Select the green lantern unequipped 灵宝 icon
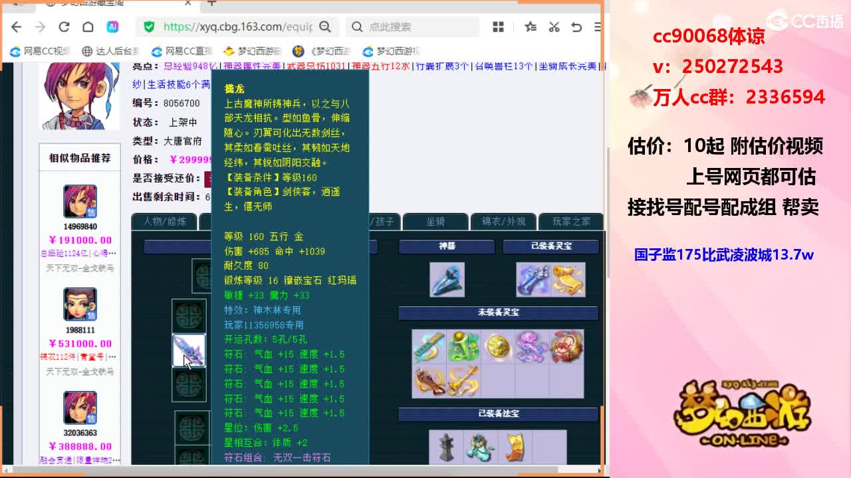The height and width of the screenshot is (478, 851). (463, 347)
